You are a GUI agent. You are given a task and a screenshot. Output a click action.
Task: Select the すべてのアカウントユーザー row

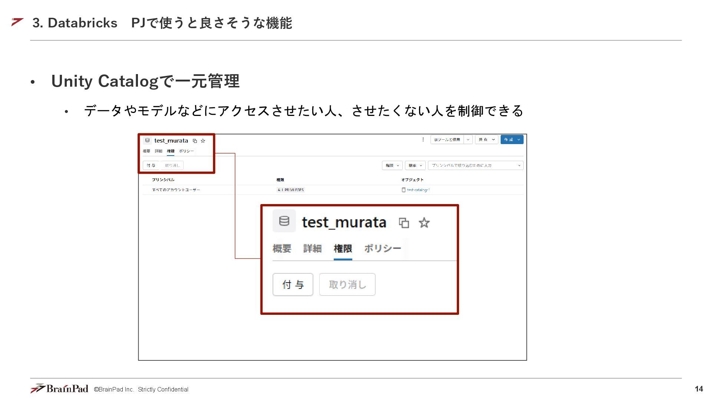176,190
